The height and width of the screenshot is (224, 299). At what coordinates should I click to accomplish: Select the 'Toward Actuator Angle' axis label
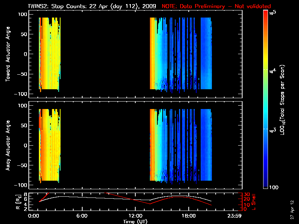point(7,54)
